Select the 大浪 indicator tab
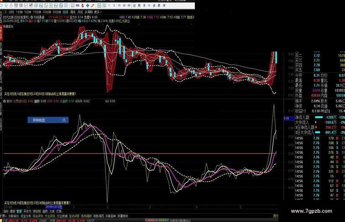This screenshot has height=222, width=345. point(52,212)
